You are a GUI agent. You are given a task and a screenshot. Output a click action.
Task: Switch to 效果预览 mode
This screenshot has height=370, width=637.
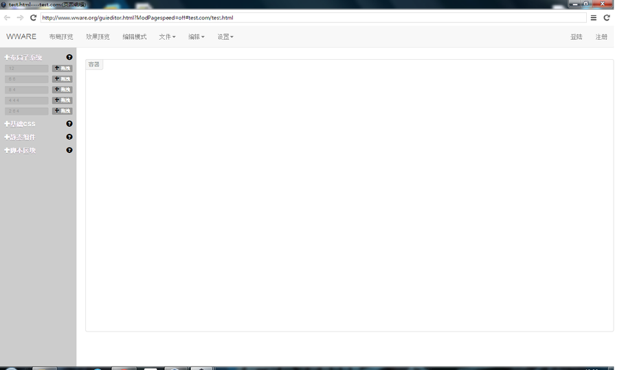point(98,37)
